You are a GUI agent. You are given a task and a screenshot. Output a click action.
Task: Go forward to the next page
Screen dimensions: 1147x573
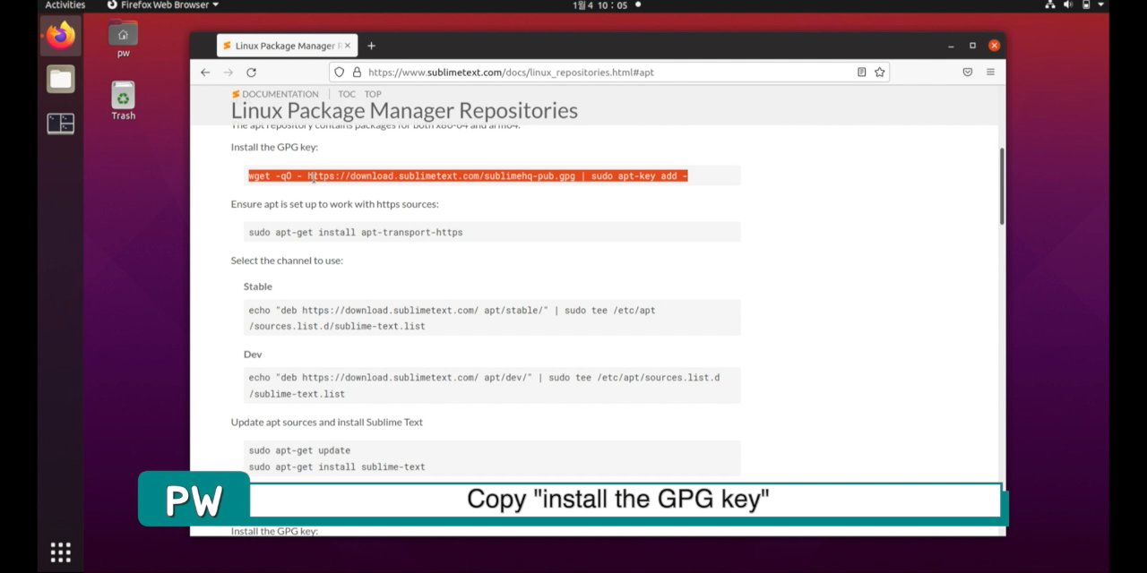pyautogui.click(x=229, y=73)
